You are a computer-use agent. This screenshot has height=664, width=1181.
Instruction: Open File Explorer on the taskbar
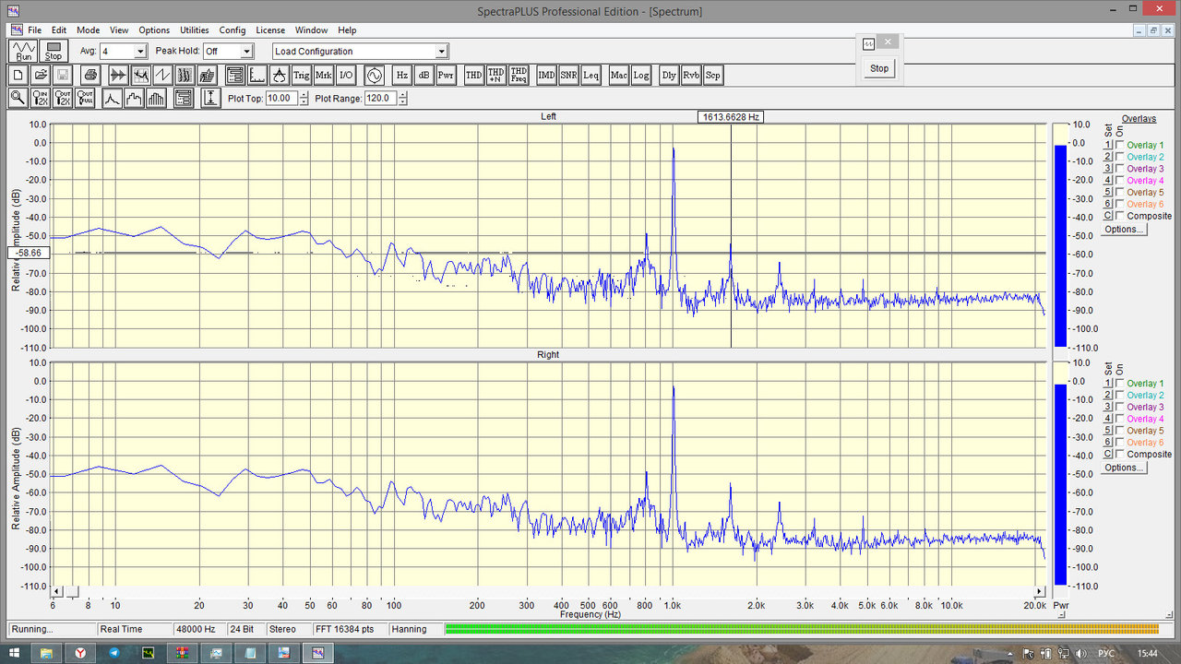click(47, 652)
